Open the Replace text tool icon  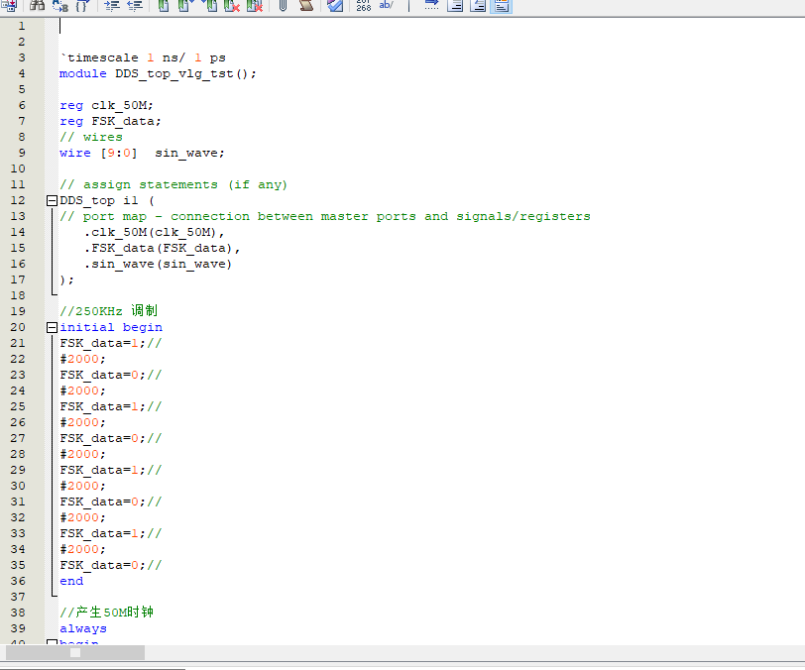pyautogui.click(x=60, y=5)
